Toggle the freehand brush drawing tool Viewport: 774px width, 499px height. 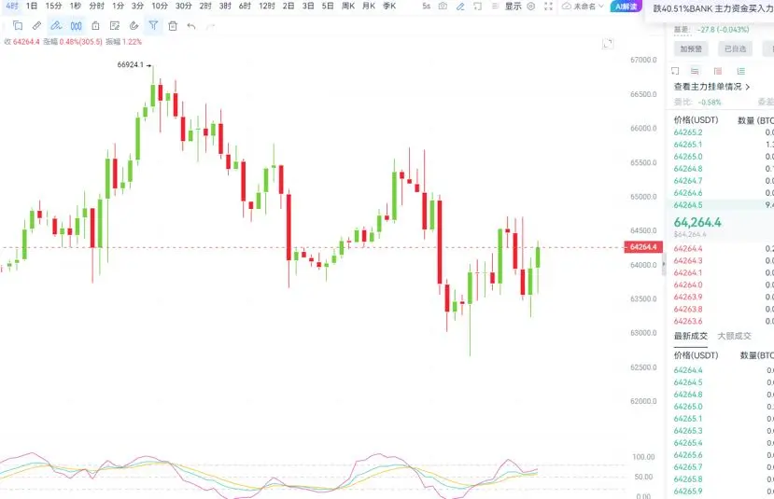tap(56, 25)
